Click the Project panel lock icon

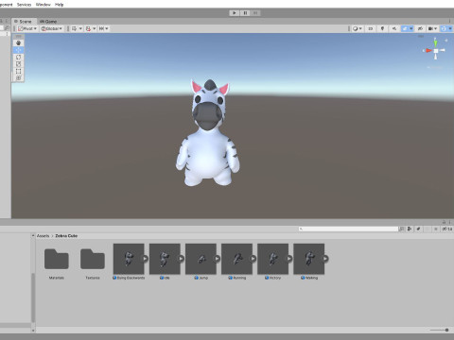[x=444, y=222]
